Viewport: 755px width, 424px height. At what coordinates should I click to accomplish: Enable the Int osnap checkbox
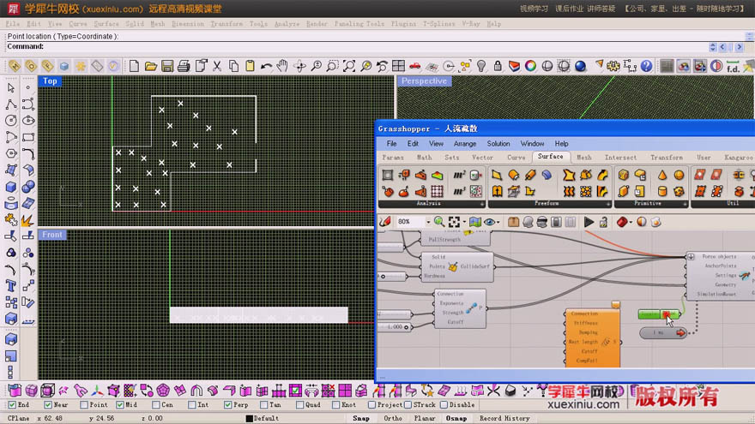[191, 405]
